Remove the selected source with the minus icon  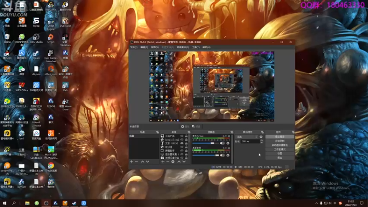[x=168, y=161]
